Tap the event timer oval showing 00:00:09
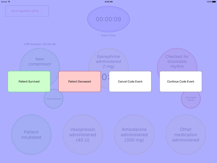Screen dimensions: 217x163 108,19
